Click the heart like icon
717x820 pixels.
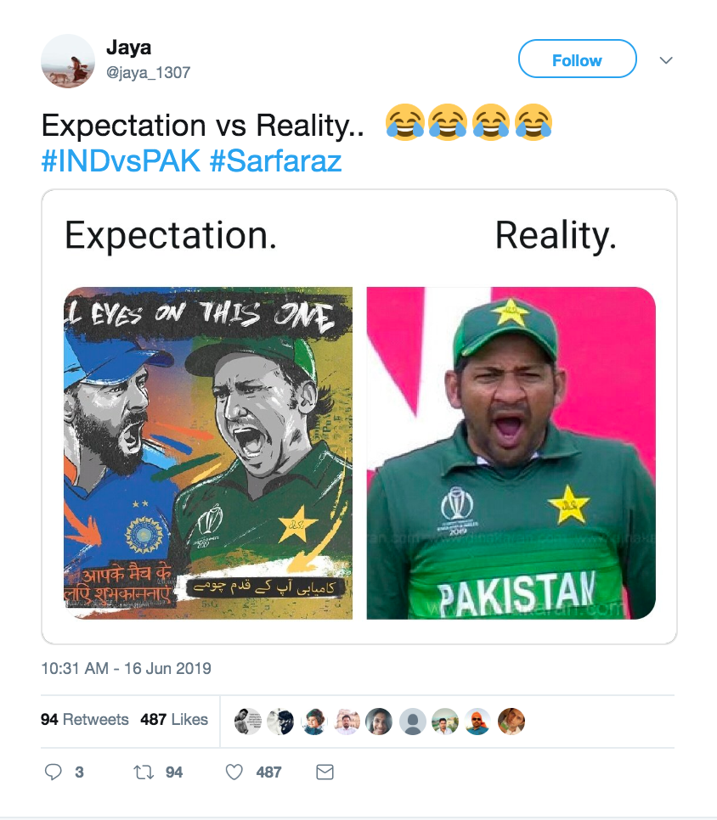coord(234,772)
